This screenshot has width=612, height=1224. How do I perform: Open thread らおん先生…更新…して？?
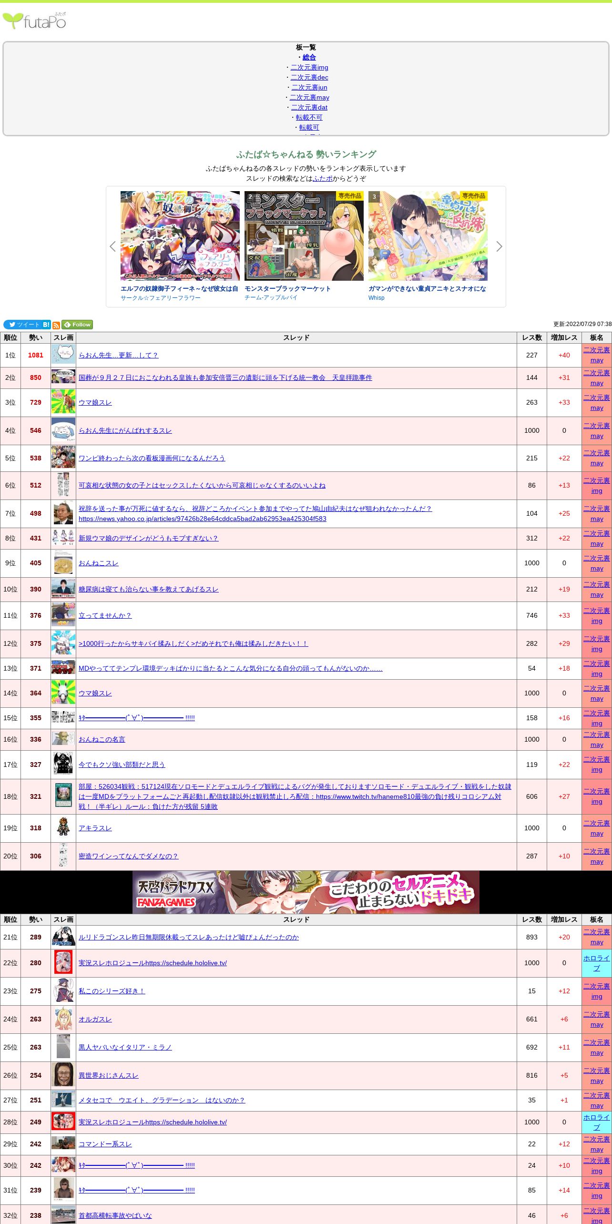pyautogui.click(x=118, y=355)
